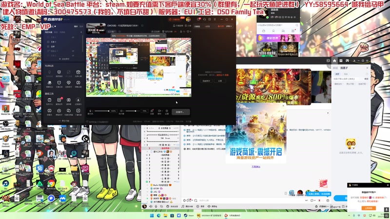Viewport: 390px width, 219px height.
Task: Adjust the speaker volume slider at 70%
Action: pyautogui.click(x=132, y=111)
